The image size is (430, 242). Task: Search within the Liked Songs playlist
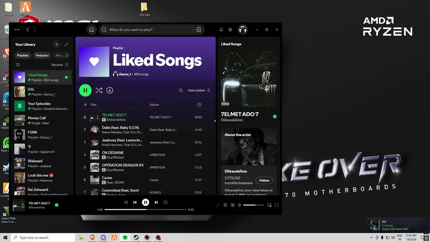coord(181,90)
